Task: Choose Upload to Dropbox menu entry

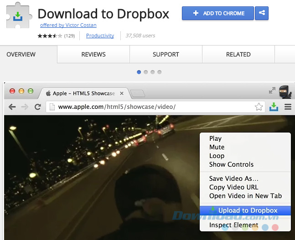Action: 245,210
